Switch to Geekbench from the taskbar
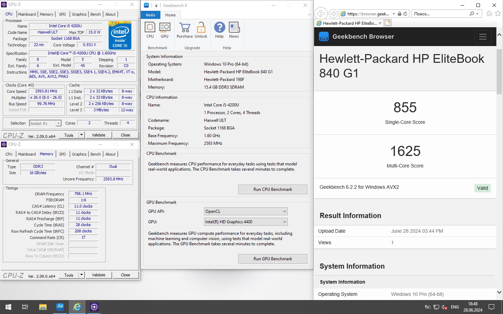This screenshot has height=314, width=503. pyautogui.click(x=60, y=307)
